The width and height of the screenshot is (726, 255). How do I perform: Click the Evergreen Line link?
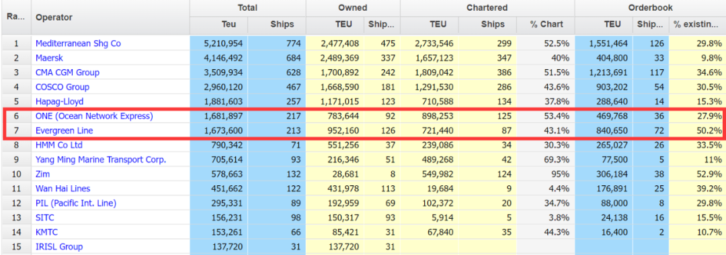(x=64, y=131)
